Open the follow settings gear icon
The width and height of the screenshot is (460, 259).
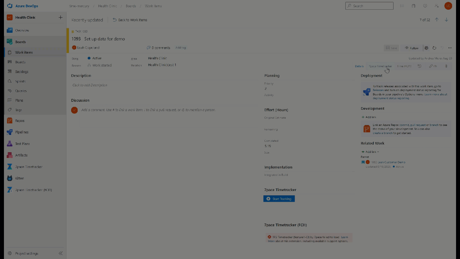(426, 48)
